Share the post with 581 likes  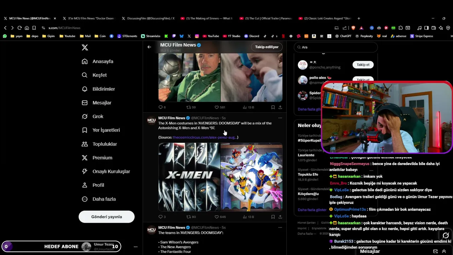pos(280,107)
